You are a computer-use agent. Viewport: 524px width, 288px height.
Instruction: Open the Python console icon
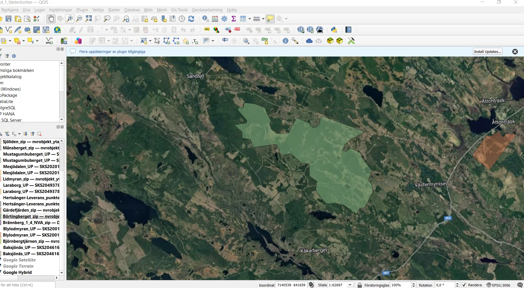tap(334, 30)
